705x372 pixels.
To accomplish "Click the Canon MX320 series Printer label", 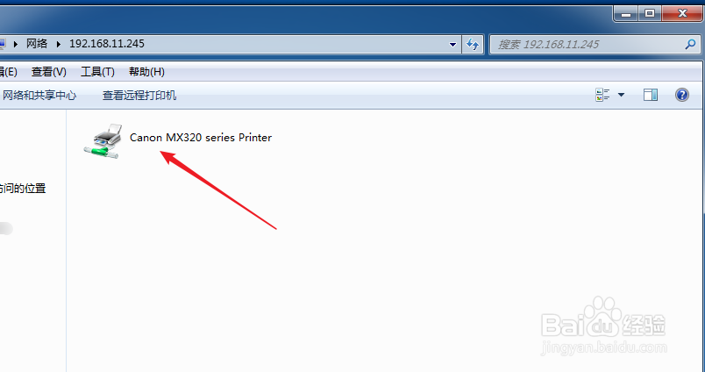I will (201, 138).
